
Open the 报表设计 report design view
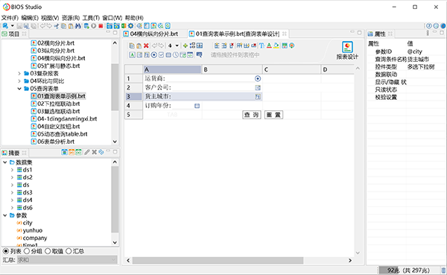(347, 51)
